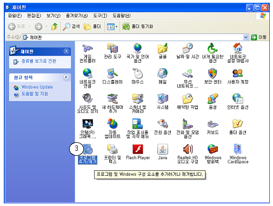Image resolution: width=273 pixels, height=206 pixels.
Task: Open the Flash Player icon
Action: (138, 149)
